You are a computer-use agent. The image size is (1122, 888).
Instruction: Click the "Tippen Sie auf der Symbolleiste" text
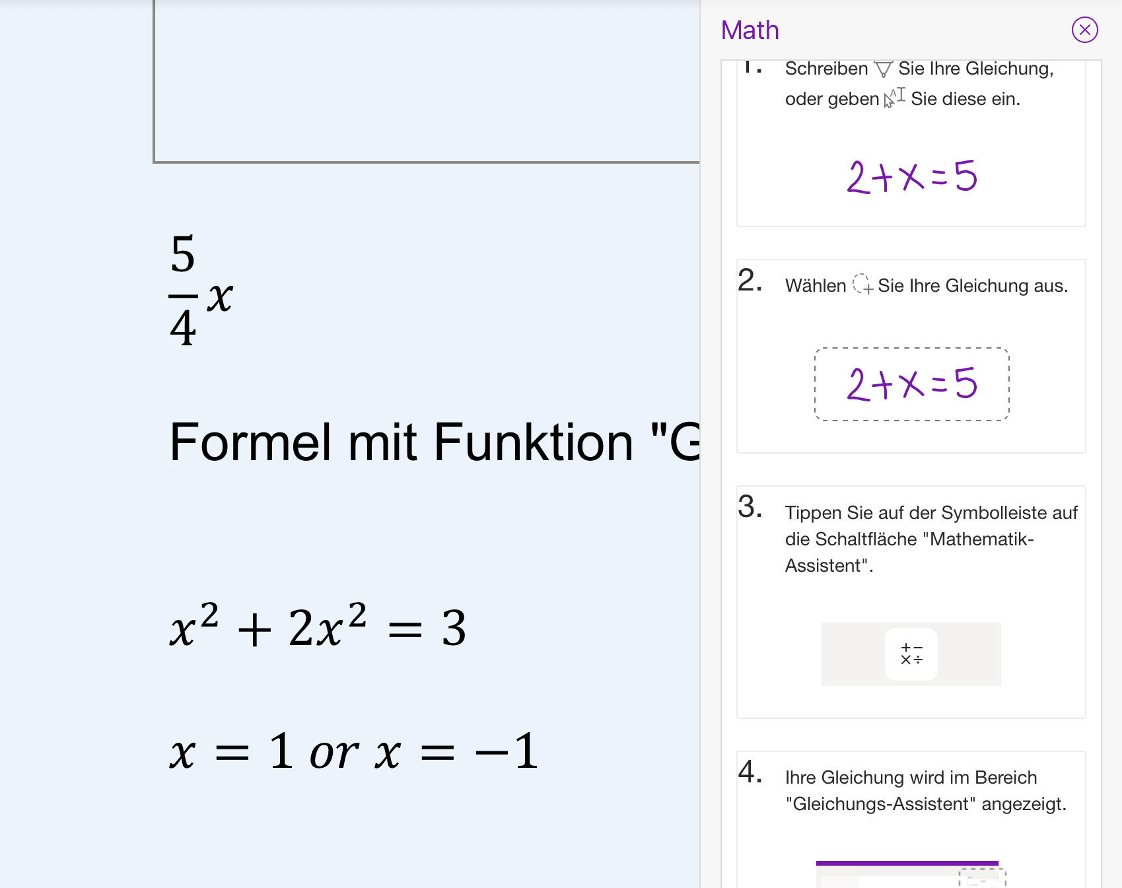tap(930, 513)
